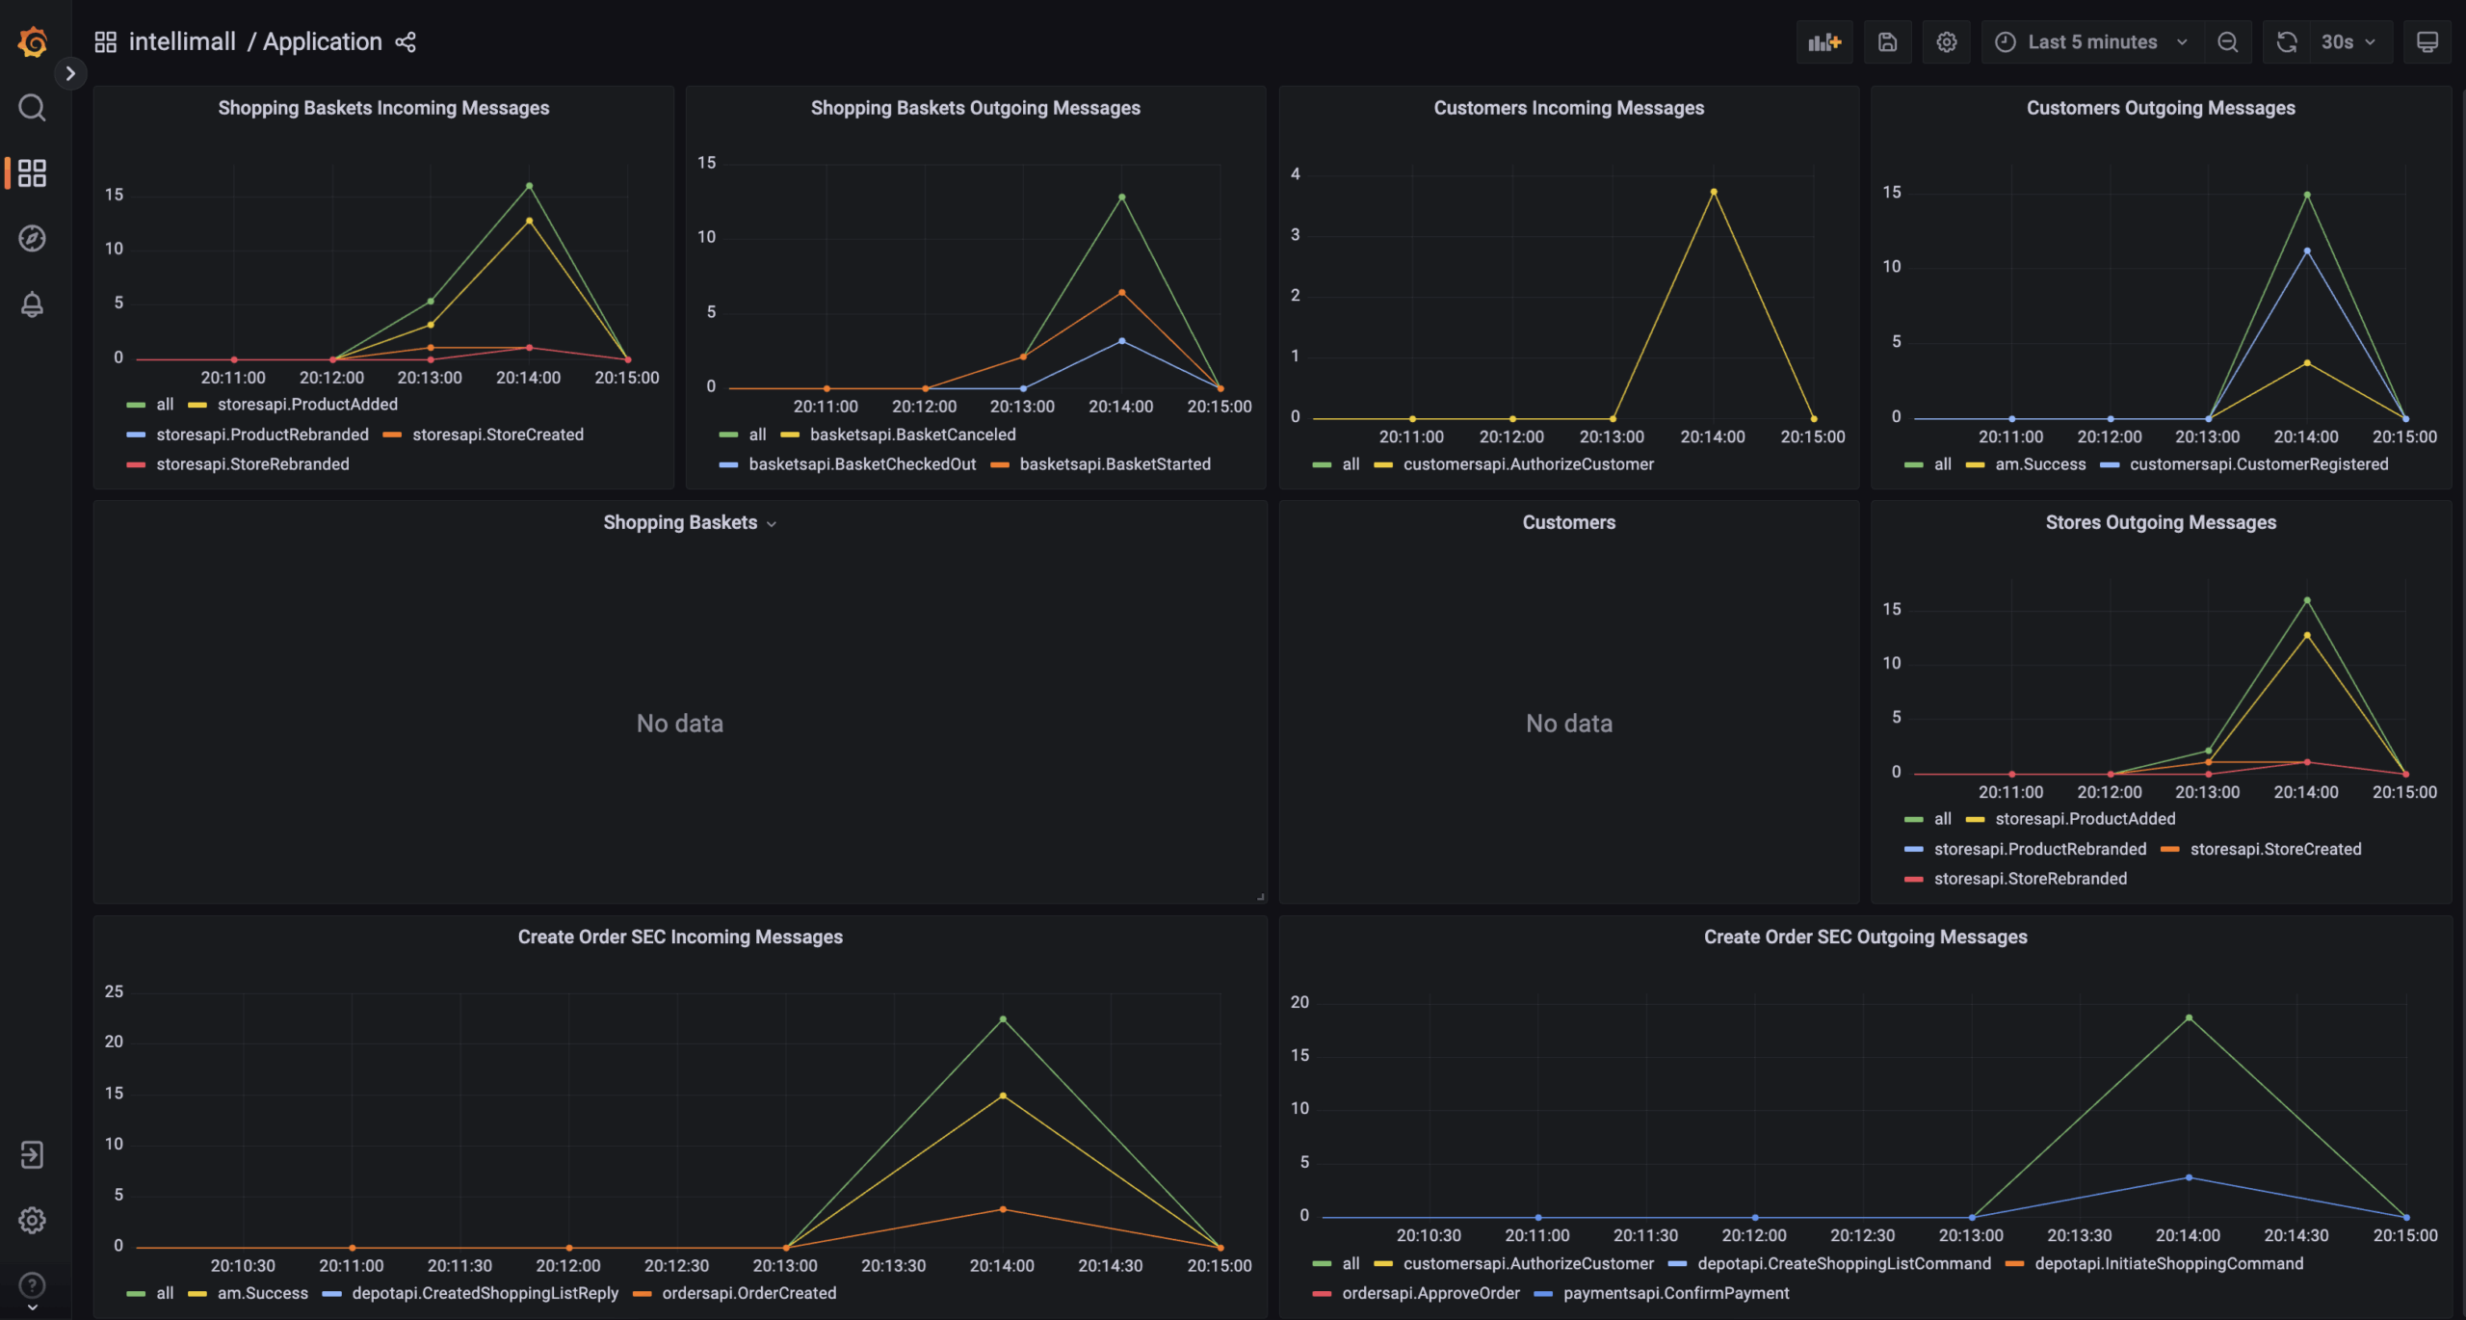Open the Alerting bell icon
The height and width of the screenshot is (1320, 2466).
point(32,304)
